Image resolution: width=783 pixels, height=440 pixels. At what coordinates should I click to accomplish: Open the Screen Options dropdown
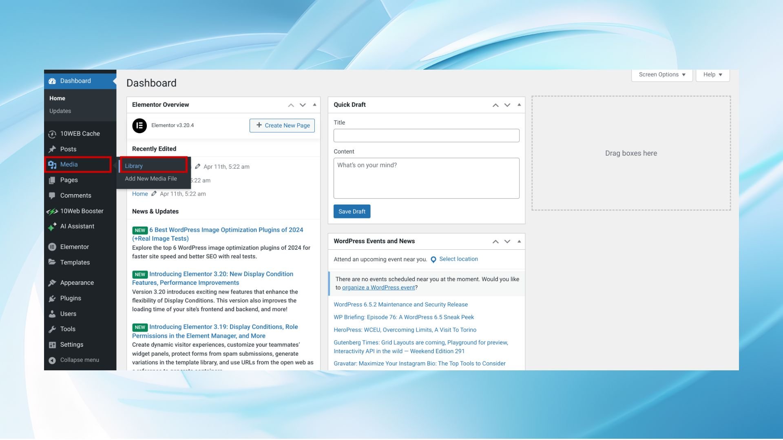coord(661,75)
